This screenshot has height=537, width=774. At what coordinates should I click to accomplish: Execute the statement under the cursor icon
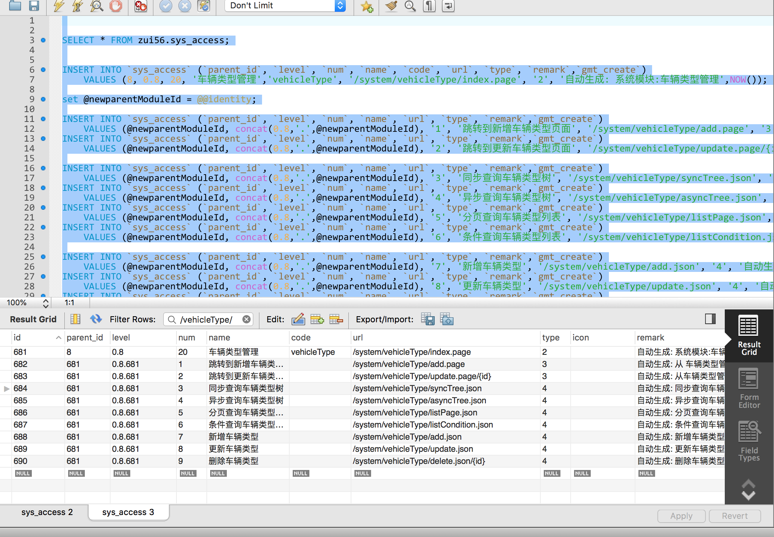(x=77, y=6)
